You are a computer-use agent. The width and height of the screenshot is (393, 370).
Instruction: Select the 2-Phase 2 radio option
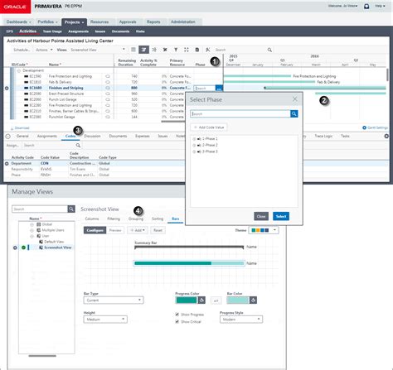point(194,145)
